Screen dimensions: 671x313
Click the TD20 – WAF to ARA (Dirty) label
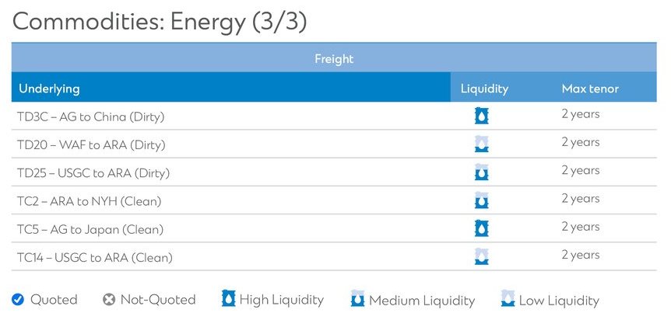tap(91, 144)
